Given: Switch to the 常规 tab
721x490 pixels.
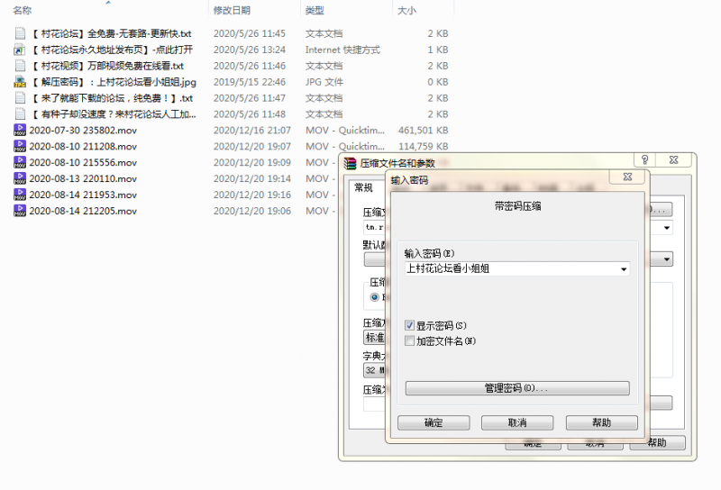Looking at the screenshot, I should pyautogui.click(x=363, y=187).
